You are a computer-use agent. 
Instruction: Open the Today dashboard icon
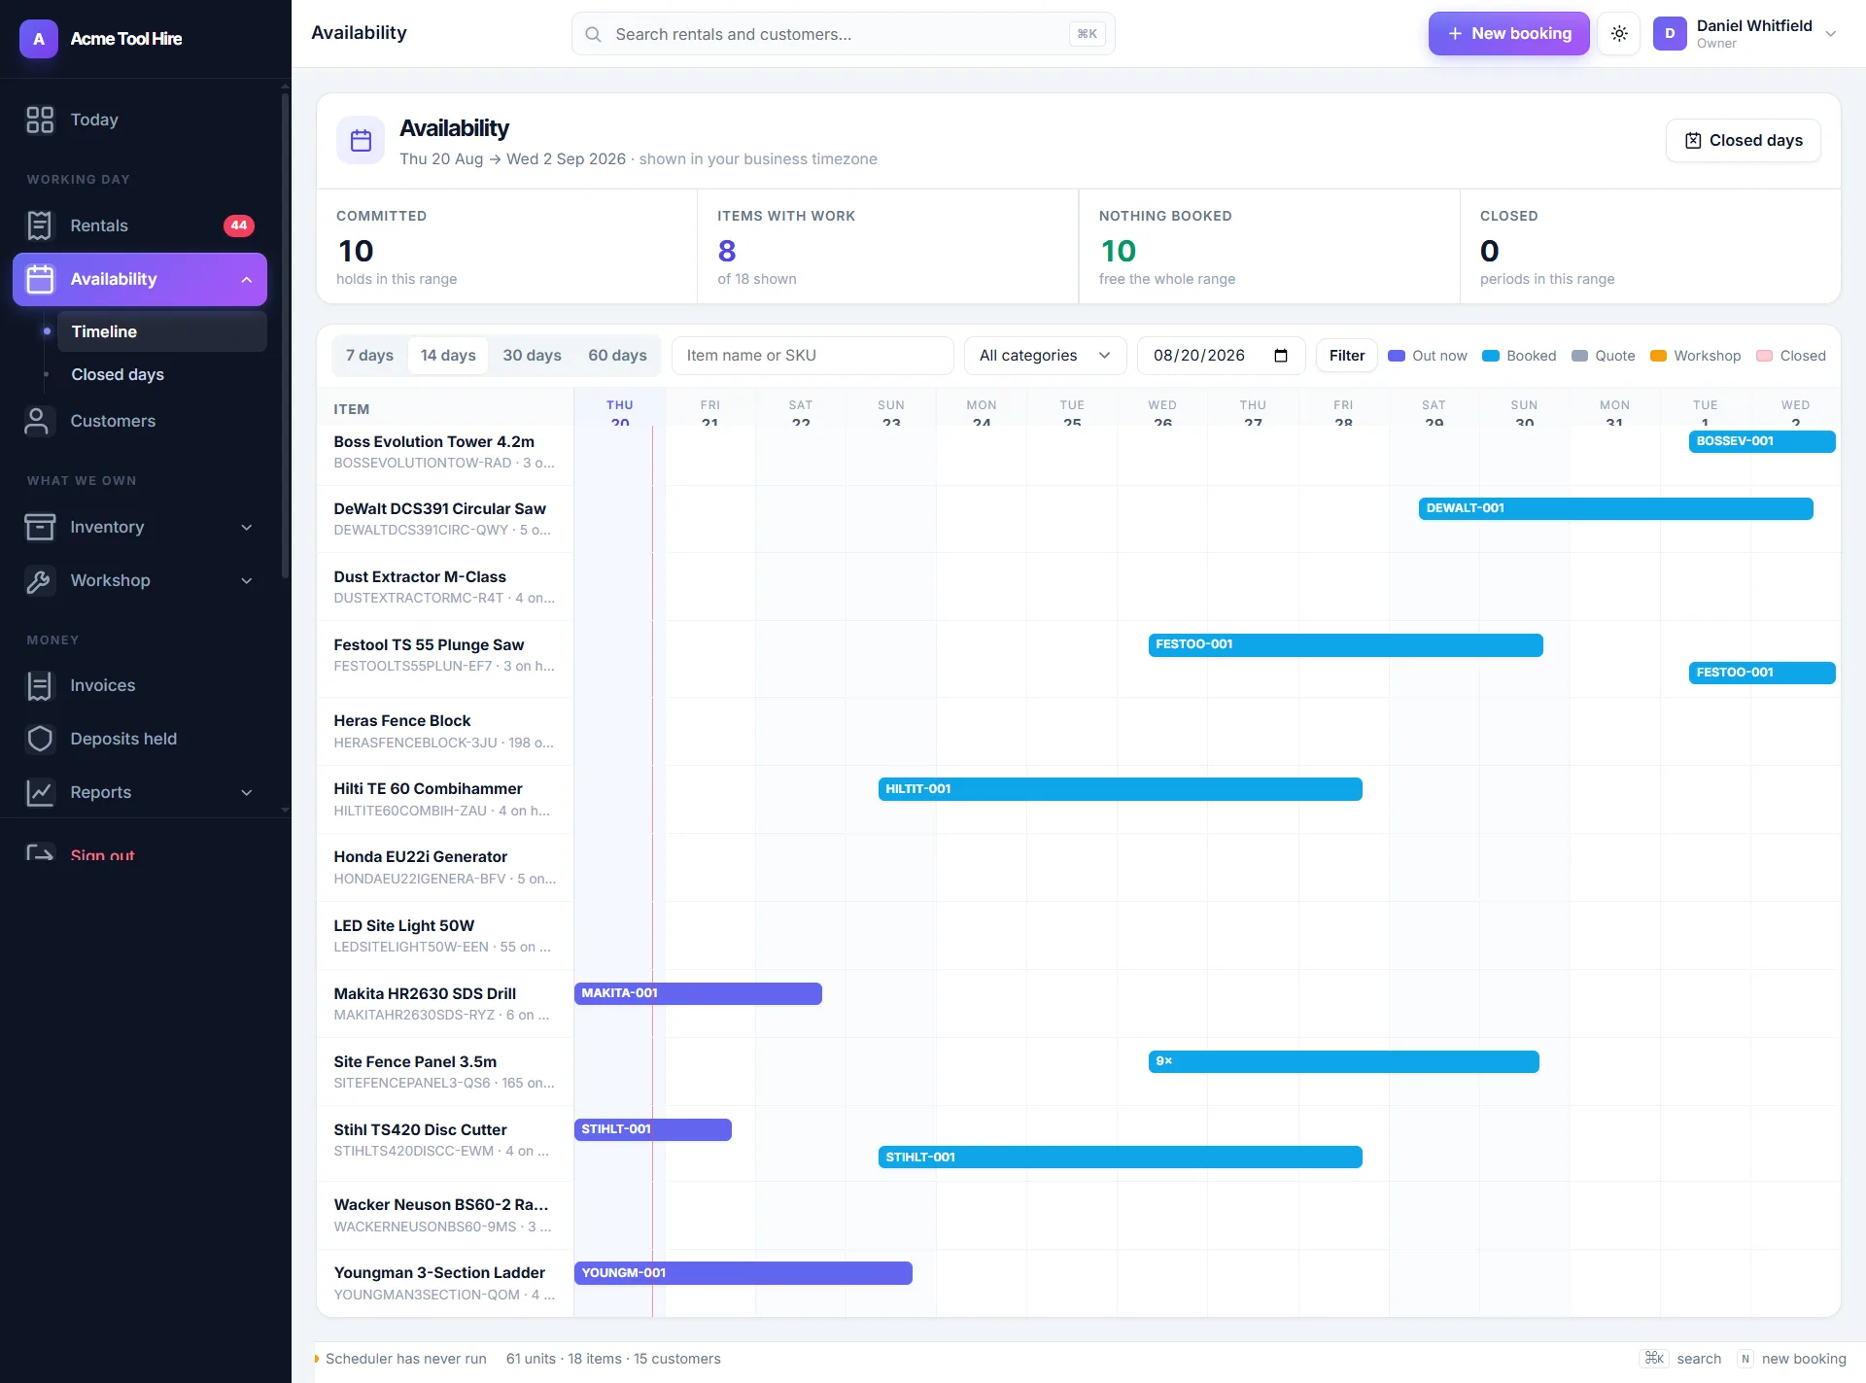[x=40, y=120]
